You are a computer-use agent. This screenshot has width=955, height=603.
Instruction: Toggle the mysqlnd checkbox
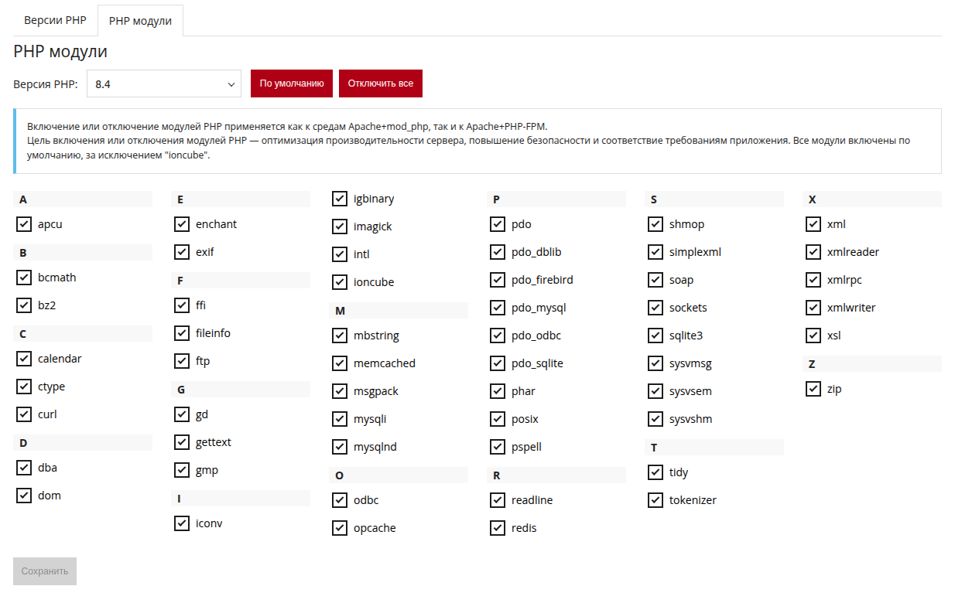(340, 447)
